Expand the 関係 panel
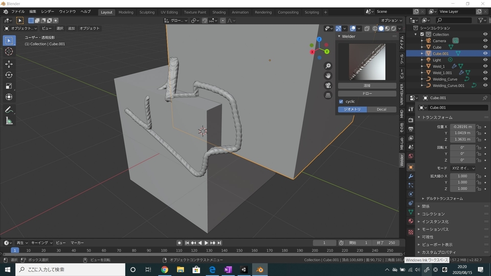Screen dimensions: 491x276 point(426,206)
